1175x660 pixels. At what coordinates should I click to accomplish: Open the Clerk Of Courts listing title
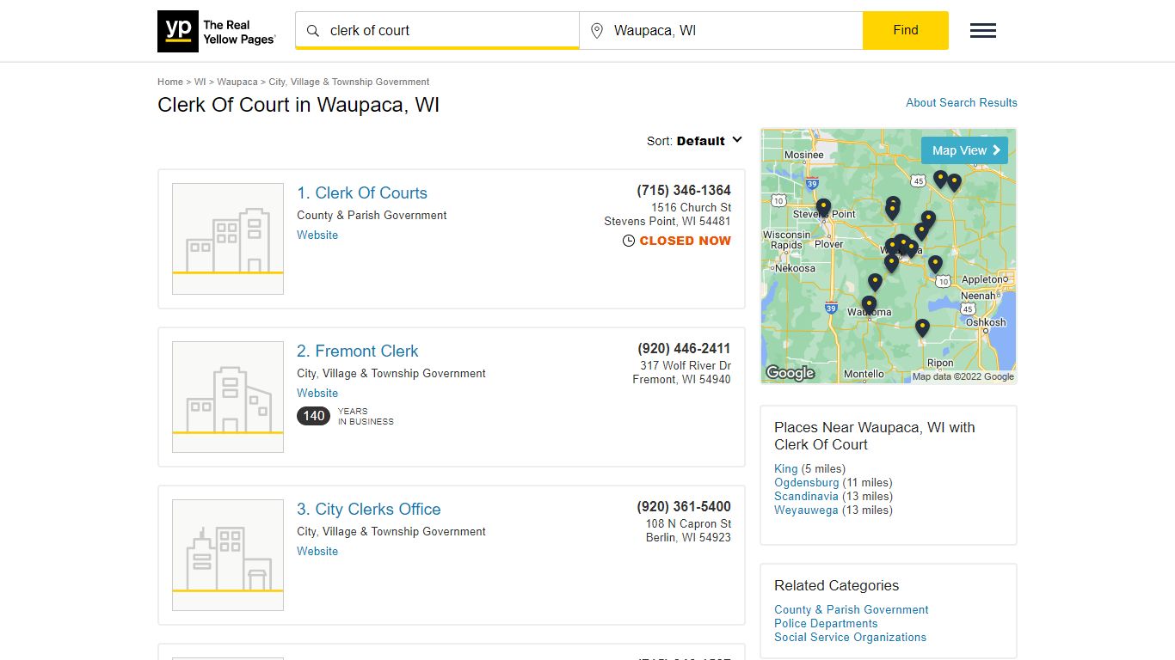[362, 193]
